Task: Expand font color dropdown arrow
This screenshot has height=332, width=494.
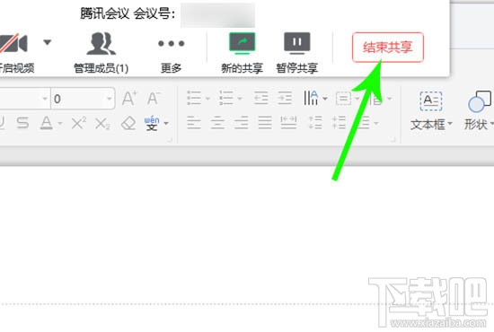Action: coord(60,124)
